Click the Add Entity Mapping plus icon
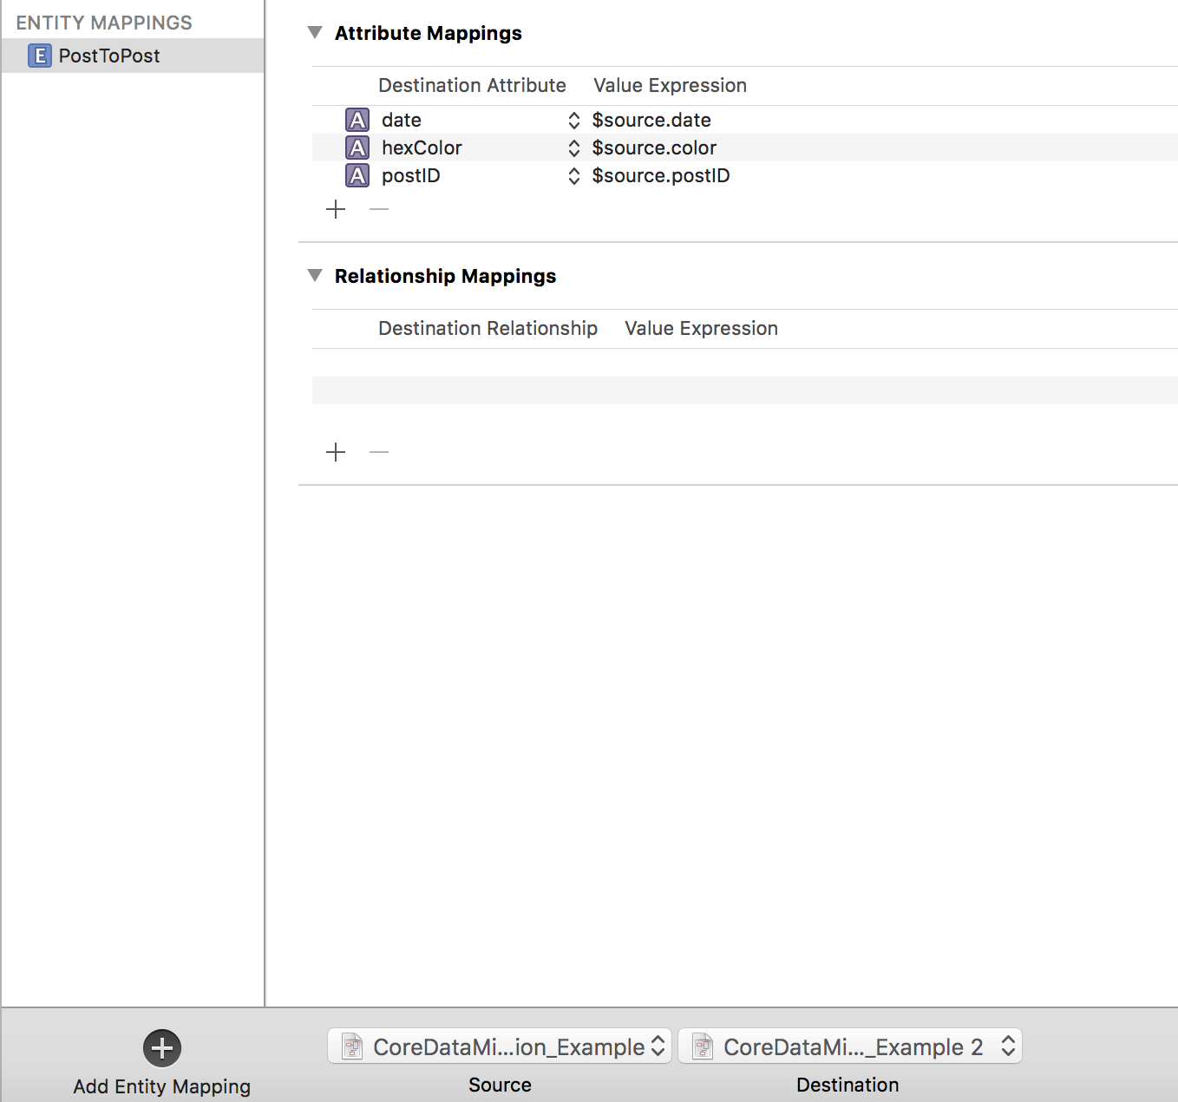 pyautogui.click(x=161, y=1047)
